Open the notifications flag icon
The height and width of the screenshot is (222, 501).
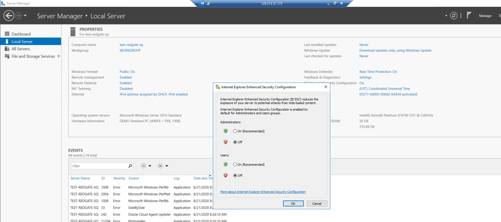pos(469,15)
